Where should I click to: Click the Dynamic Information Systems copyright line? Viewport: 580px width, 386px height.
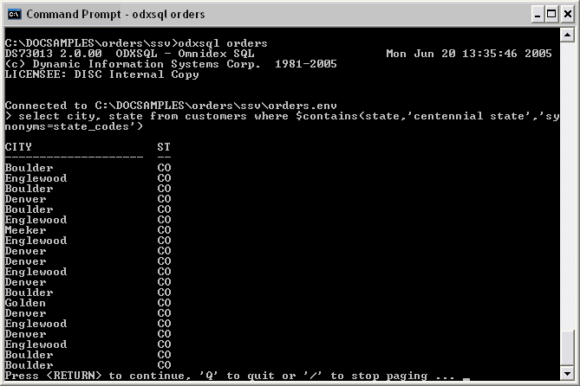pos(171,64)
